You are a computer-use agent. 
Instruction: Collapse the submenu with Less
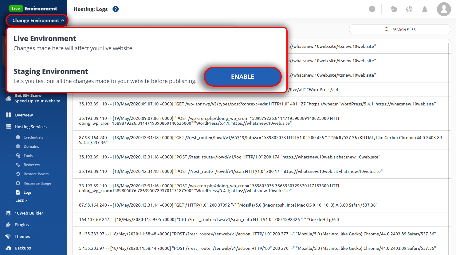pos(21,200)
